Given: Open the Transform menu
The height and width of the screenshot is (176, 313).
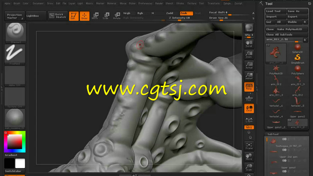Looking at the screenshot, I should click(214, 4).
